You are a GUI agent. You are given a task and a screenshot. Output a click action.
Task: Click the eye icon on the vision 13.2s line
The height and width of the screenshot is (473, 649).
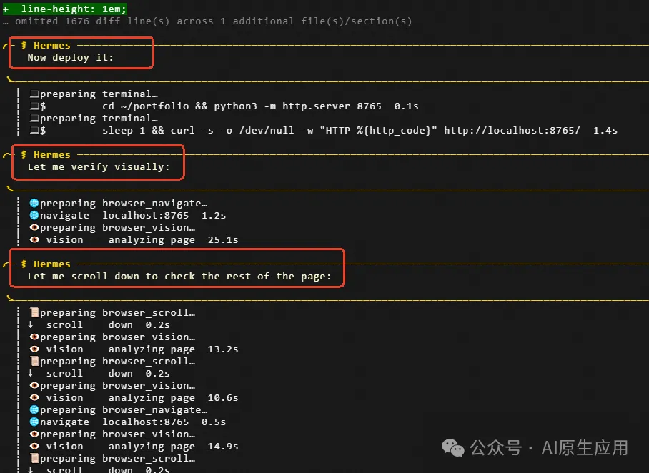point(34,349)
